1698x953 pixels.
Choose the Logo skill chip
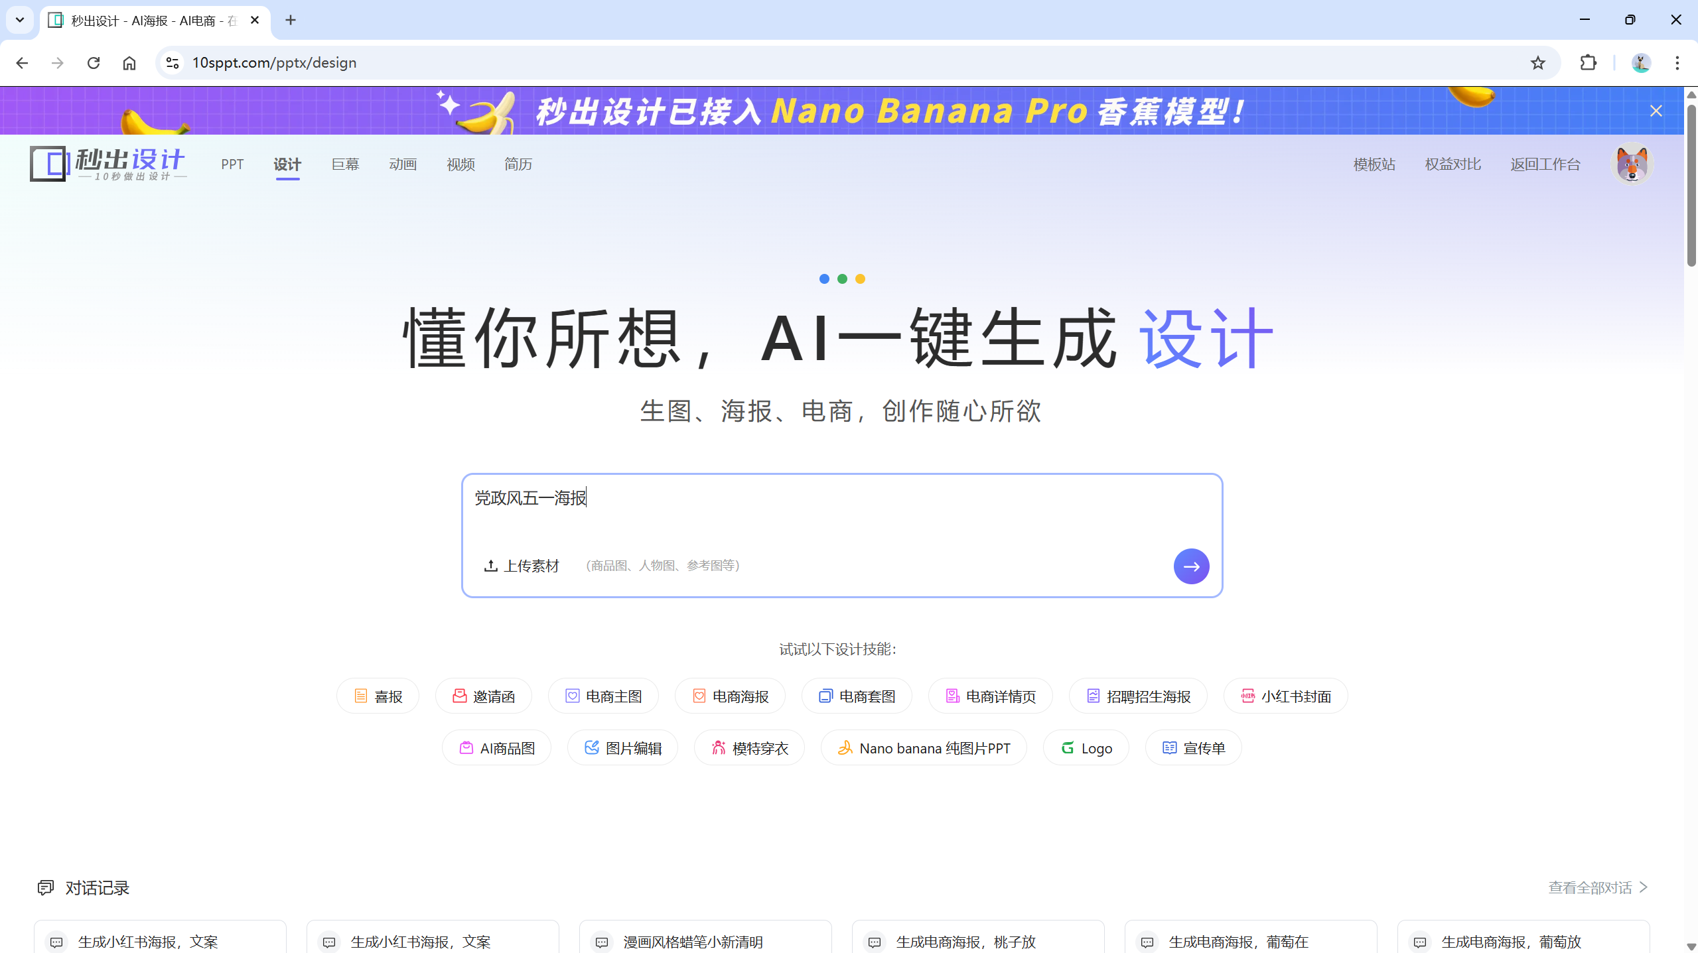click(1086, 747)
